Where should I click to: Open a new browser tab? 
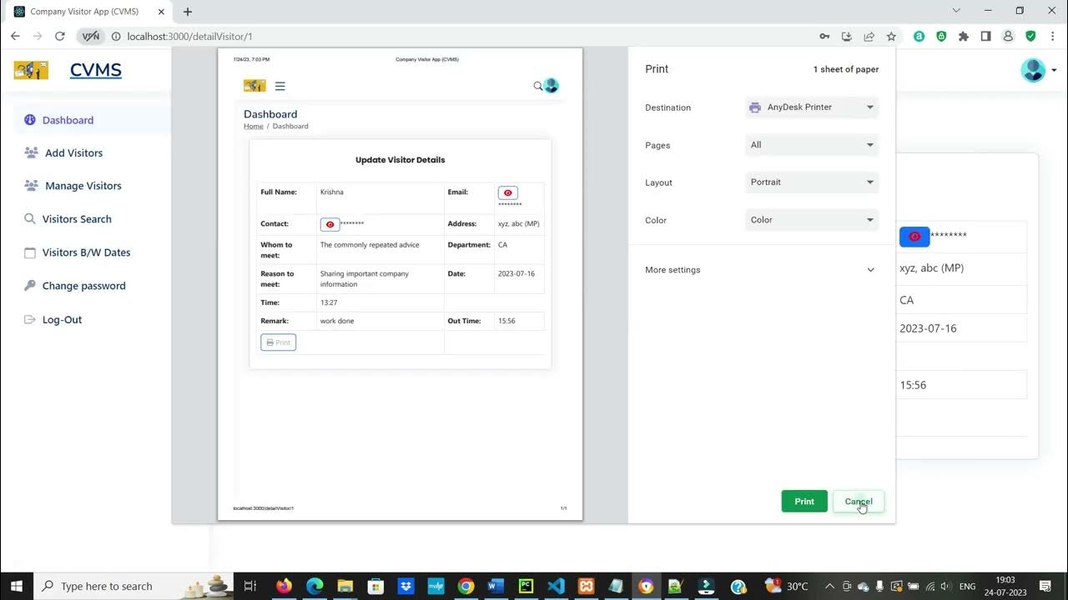pos(188,12)
